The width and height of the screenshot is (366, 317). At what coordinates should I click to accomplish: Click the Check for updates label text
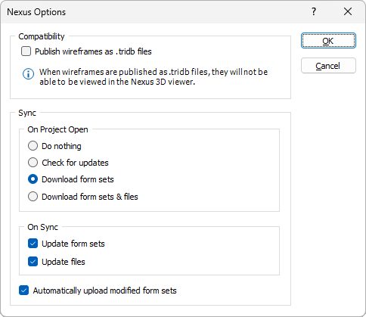pyautogui.click(x=75, y=163)
